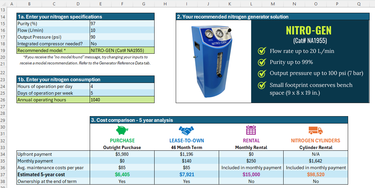Click the Rental 5-year cost $15,000

(x=251, y=175)
